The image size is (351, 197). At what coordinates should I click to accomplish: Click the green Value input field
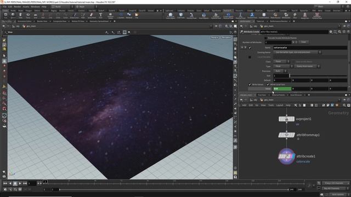coord(282,89)
